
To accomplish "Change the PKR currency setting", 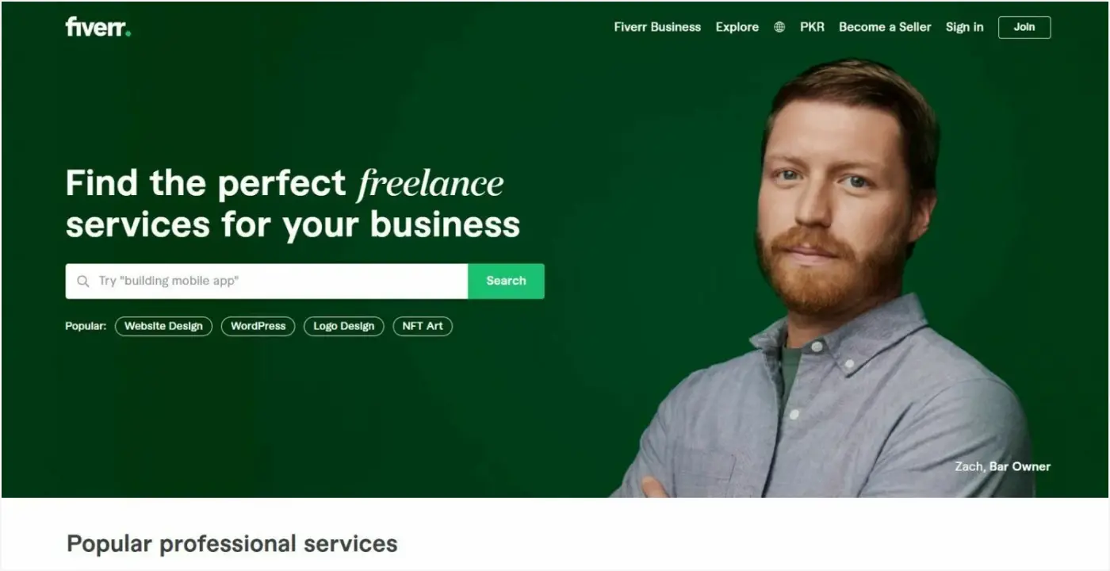I will coord(812,27).
